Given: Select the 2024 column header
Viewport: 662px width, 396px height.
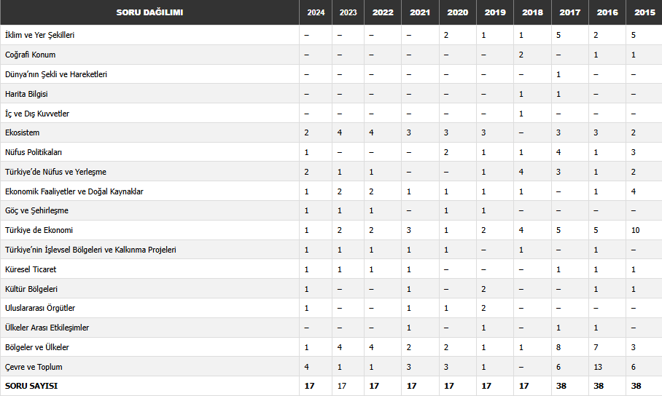Looking at the screenshot, I should click(316, 12).
